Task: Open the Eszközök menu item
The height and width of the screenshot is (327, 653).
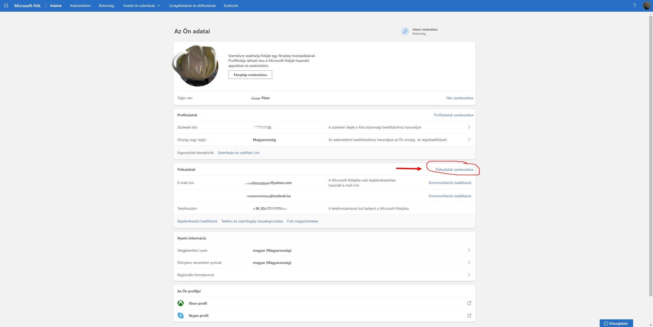Action: [x=231, y=6]
